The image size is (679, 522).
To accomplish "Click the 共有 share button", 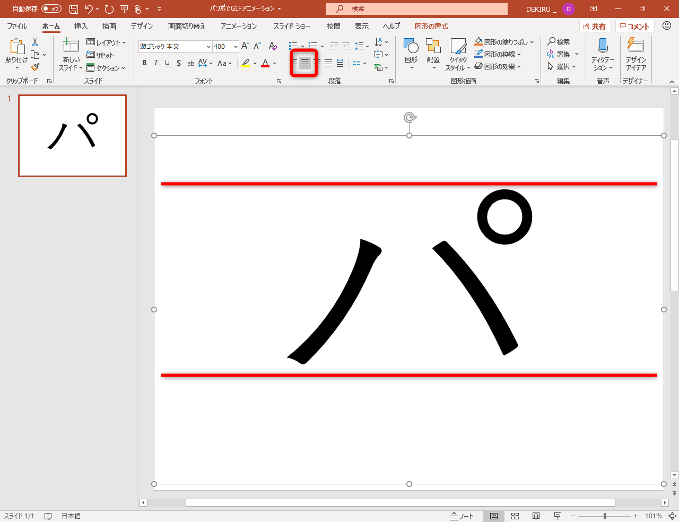I will pos(595,27).
